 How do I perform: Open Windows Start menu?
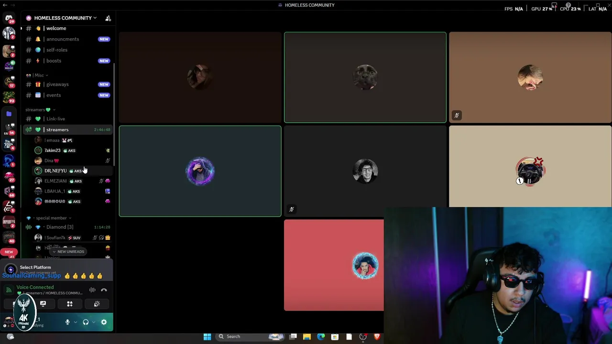[207, 336]
